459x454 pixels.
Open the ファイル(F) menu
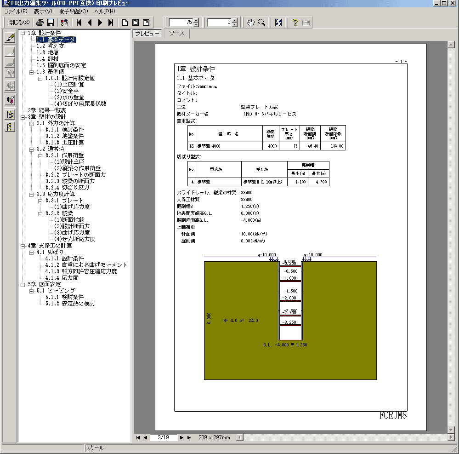[x=16, y=11]
